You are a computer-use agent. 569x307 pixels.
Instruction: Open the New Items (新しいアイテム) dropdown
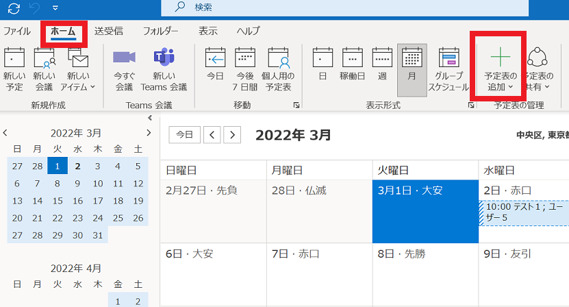(78, 69)
